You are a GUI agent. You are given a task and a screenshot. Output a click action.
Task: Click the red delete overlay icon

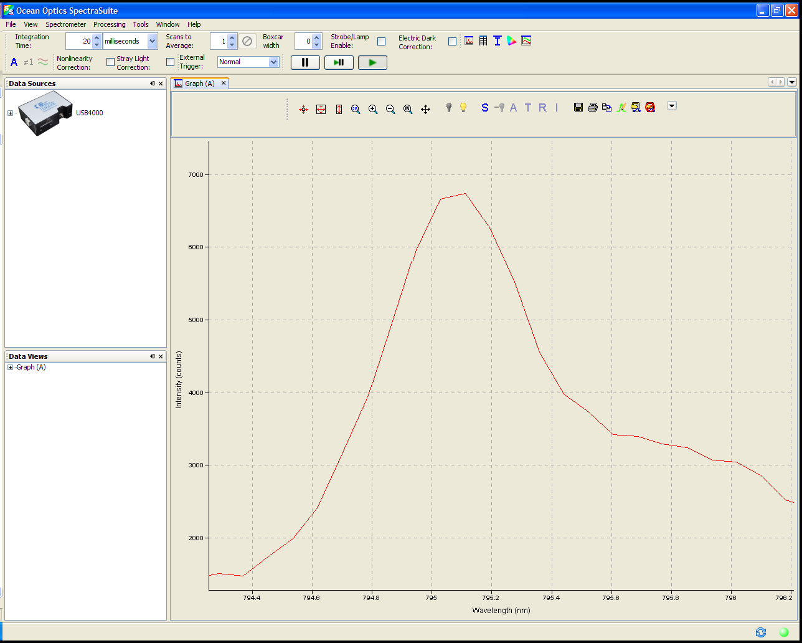coord(650,107)
